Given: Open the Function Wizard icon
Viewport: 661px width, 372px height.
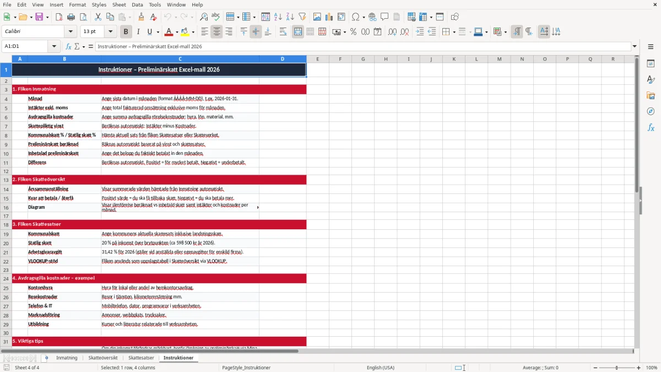Looking at the screenshot, I should (x=68, y=46).
